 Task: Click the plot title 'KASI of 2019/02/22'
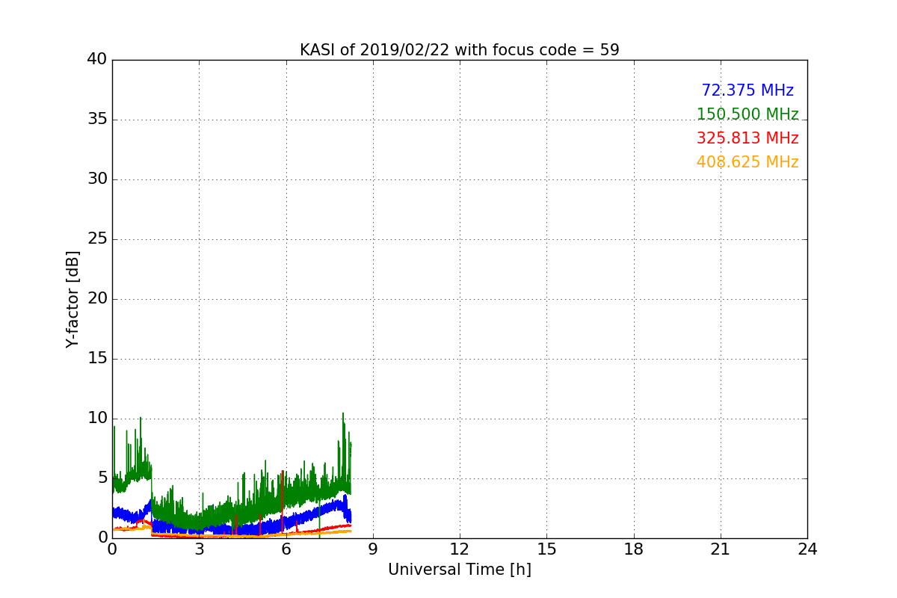pyautogui.click(x=459, y=50)
